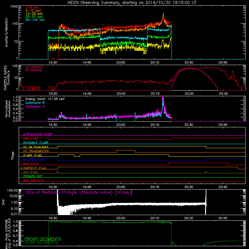Click the HESSI Observing Summary title text
Viewport: 249px width, 249px height.
(x=132, y=3)
